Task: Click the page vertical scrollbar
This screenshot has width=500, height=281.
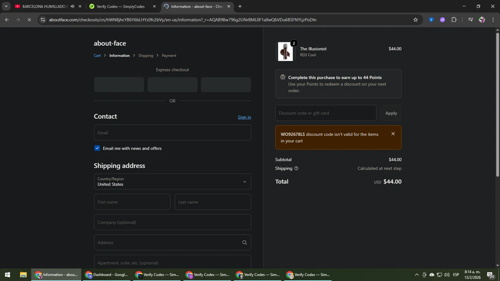Action: (x=497, y=105)
